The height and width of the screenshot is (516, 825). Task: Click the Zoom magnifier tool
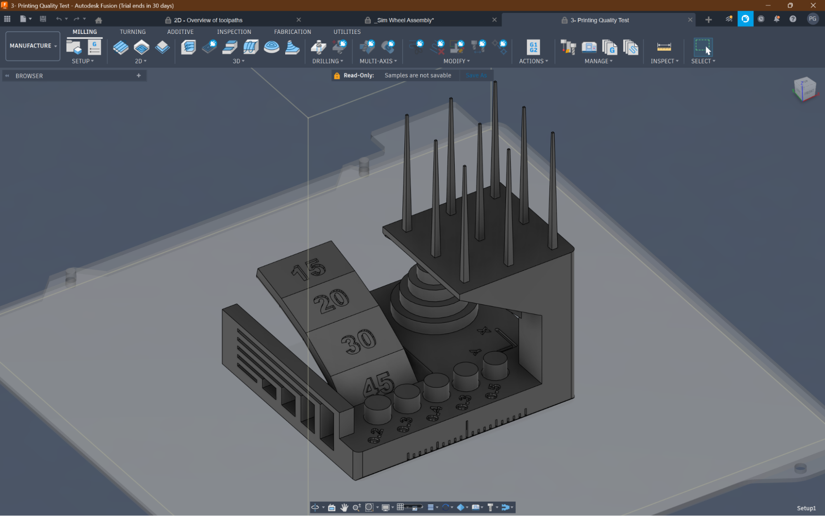pyautogui.click(x=357, y=507)
